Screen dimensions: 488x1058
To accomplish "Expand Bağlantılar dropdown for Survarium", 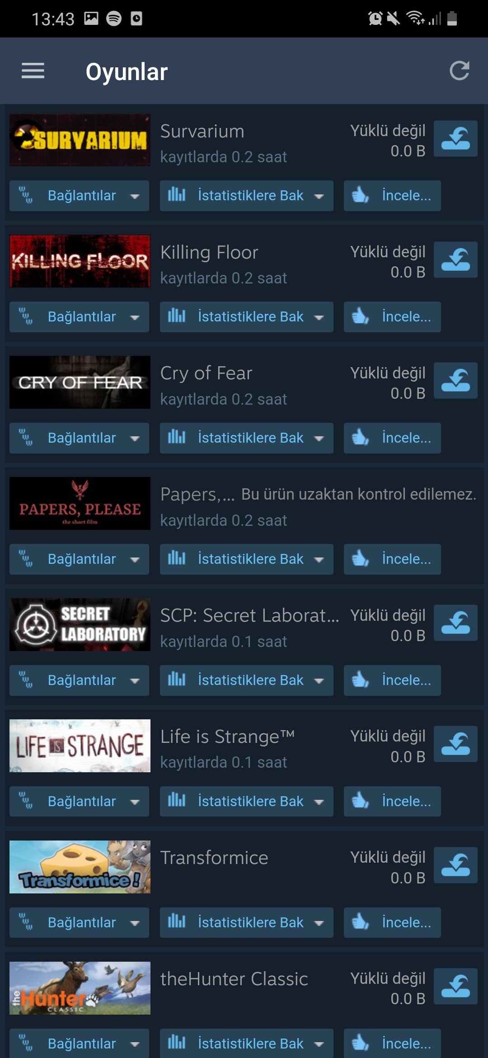I will [x=79, y=196].
